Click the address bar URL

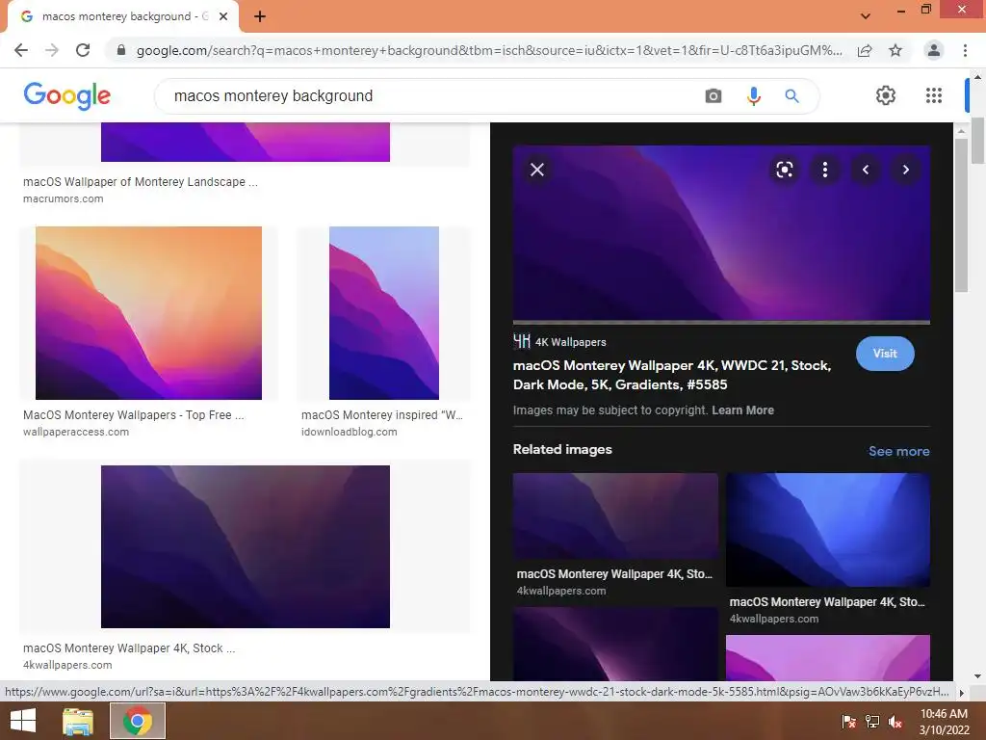click(x=489, y=50)
